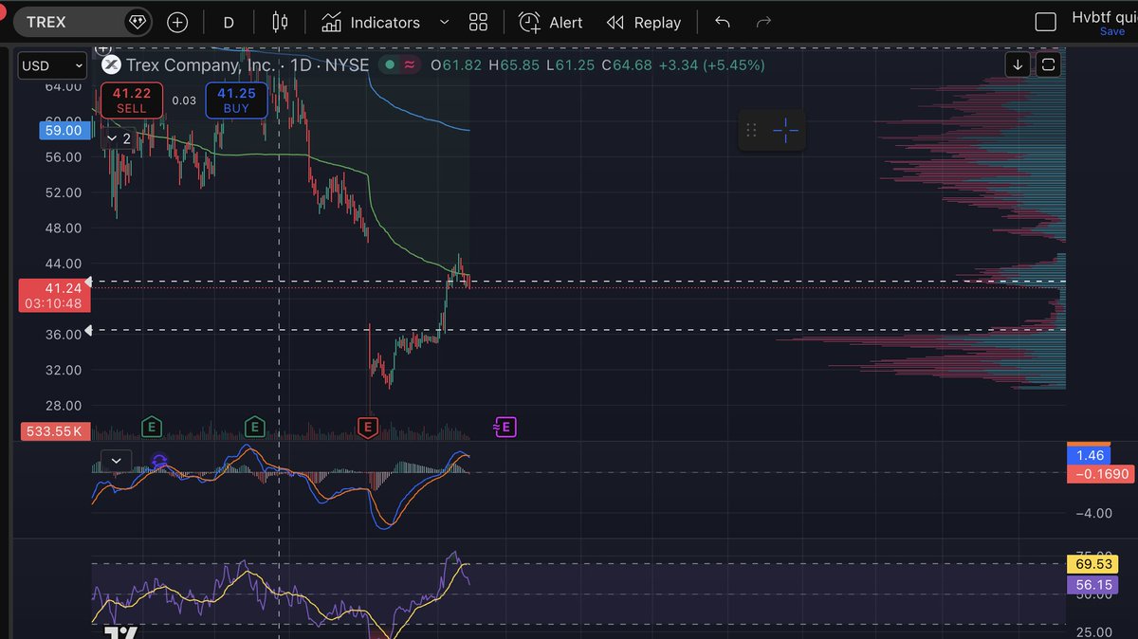Screen dimensions: 1138x639
Task: Change the D time interval
Action: tap(229, 22)
